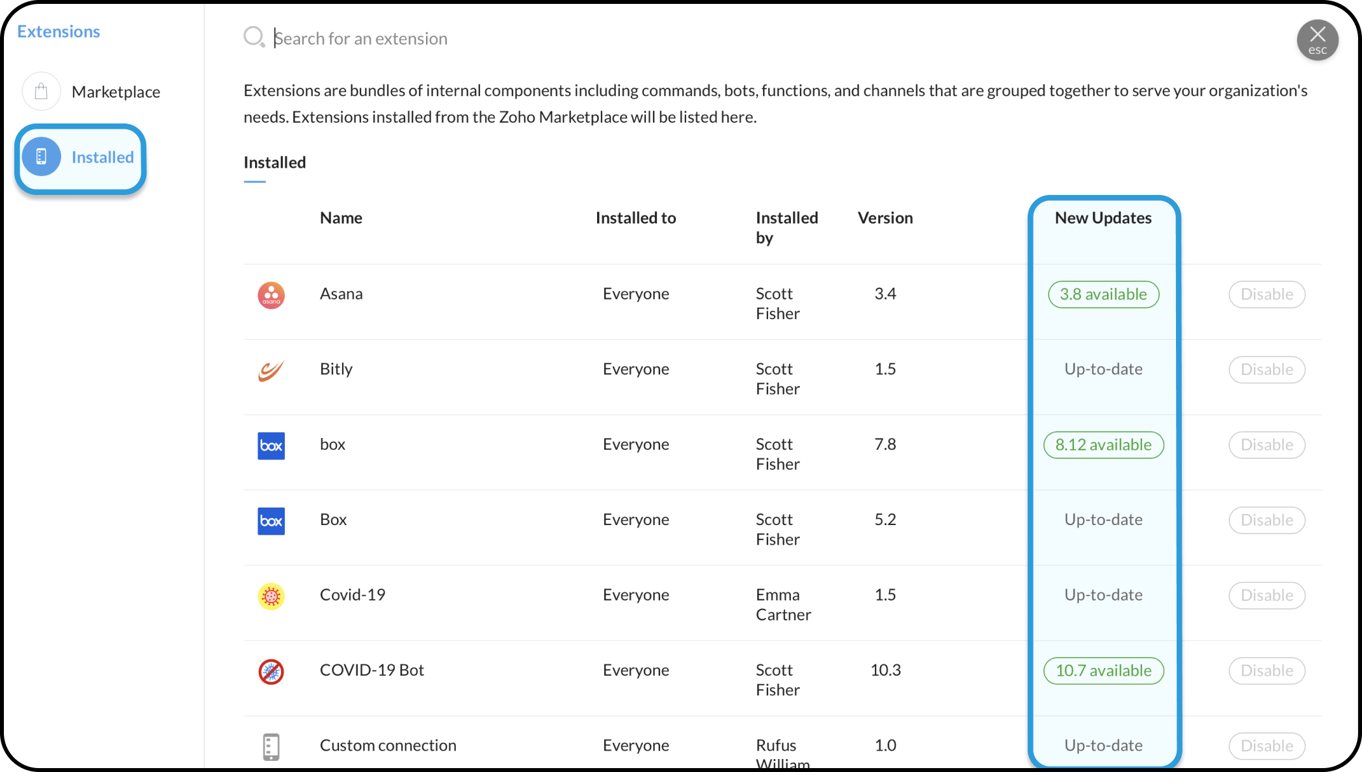Click the Covid-19 extension icon
The image size is (1362, 772).
tap(271, 596)
